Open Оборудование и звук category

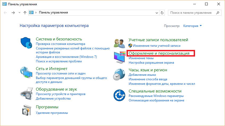click(x=57, y=89)
